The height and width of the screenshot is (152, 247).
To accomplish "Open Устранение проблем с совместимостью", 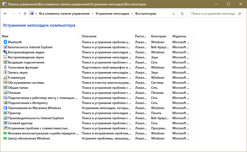I will pos(38,128).
